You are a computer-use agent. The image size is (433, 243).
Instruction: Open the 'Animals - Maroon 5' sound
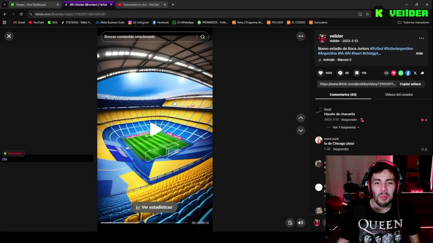[337, 60]
